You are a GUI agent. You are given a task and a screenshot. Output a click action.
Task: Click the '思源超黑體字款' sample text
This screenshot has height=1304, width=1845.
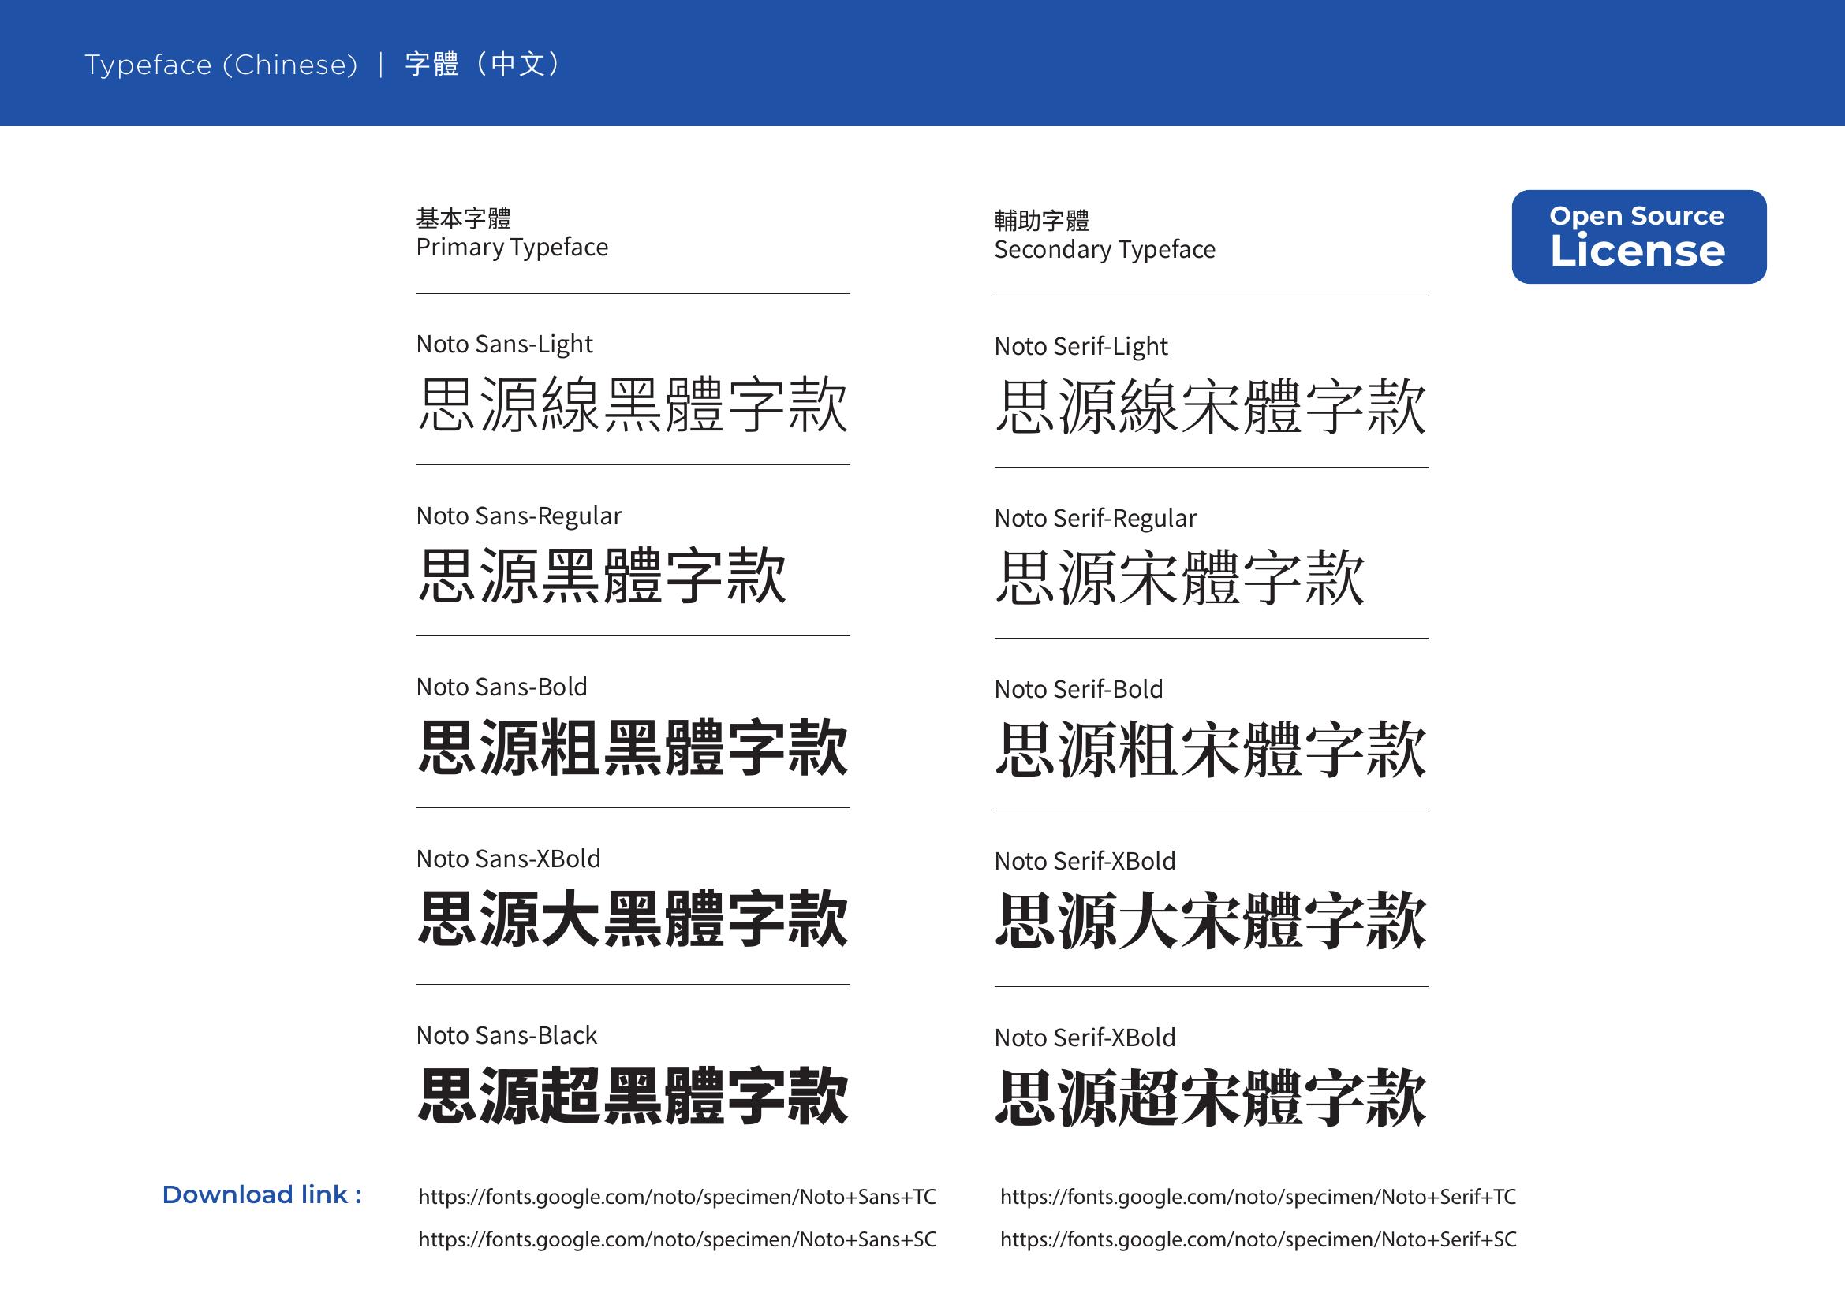tap(633, 1097)
